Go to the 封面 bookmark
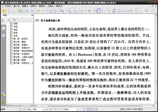158x112 pixels. (x=16, y=24)
